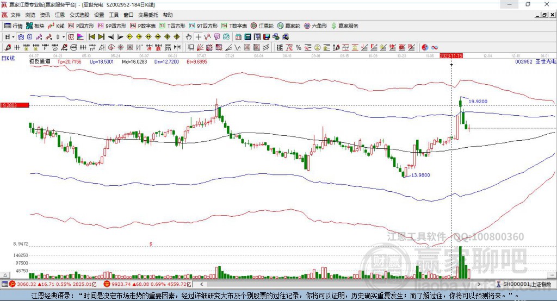This screenshot has width=557, height=301.
Task: Select the circle-with-cross cycle tool
Action: tap(111, 48)
